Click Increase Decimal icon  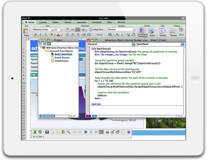(128, 35)
